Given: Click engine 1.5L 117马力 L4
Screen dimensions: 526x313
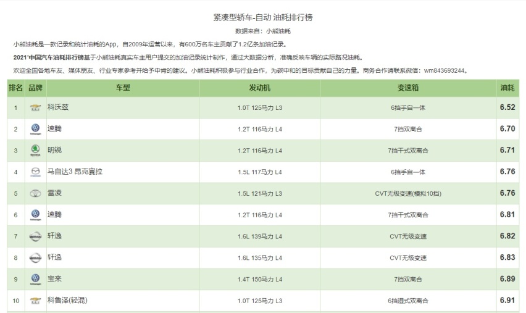Looking at the screenshot, I should pyautogui.click(x=260, y=172).
